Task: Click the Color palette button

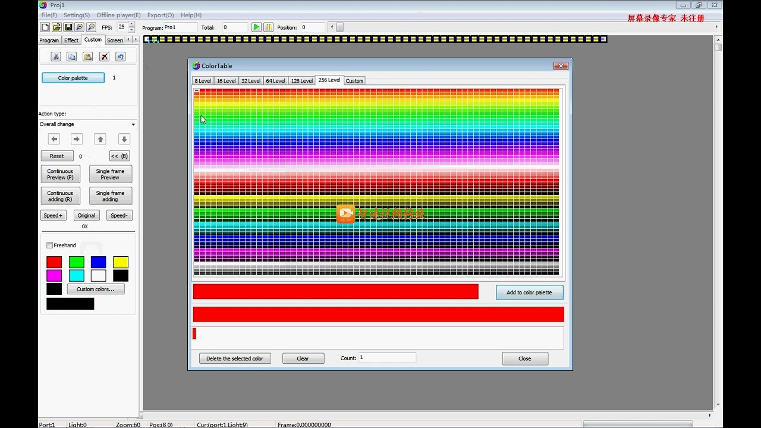Action: (x=73, y=78)
